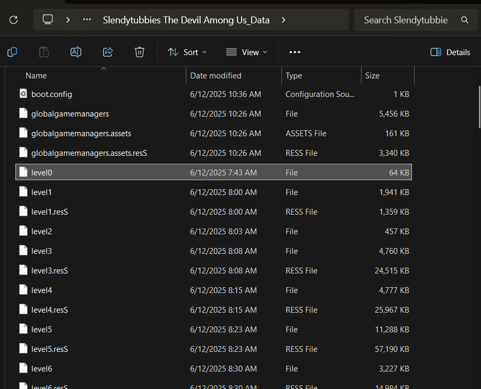Screen dimensions: 481x389
Task: Select the level3.resS file
Action: click(50, 271)
